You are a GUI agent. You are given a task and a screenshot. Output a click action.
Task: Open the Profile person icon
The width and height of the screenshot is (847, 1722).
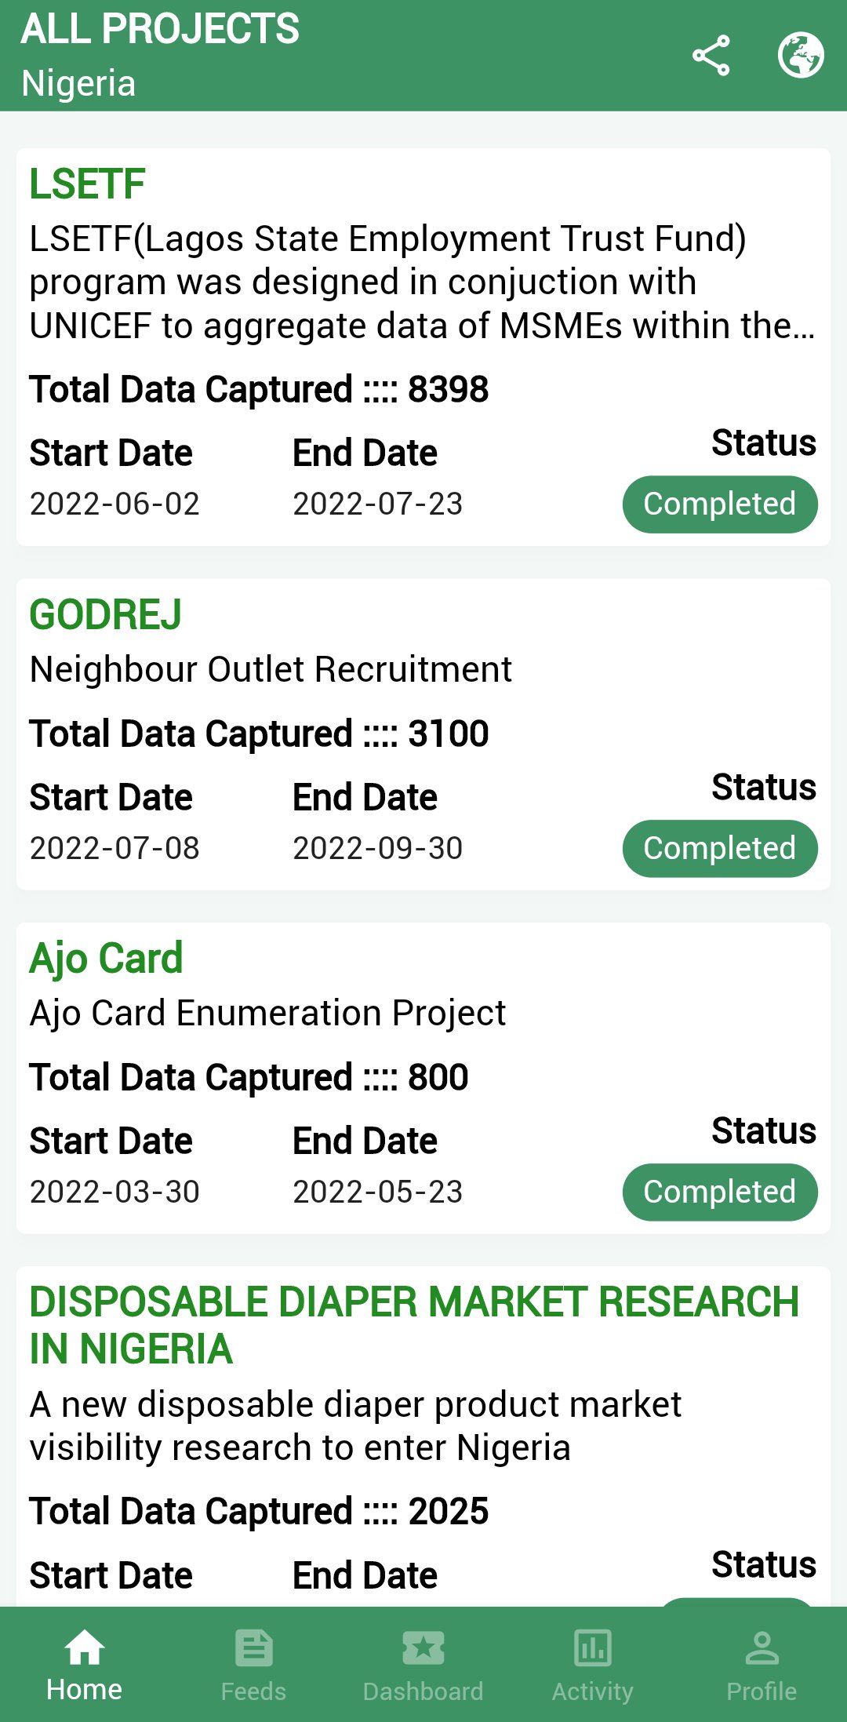click(762, 1647)
